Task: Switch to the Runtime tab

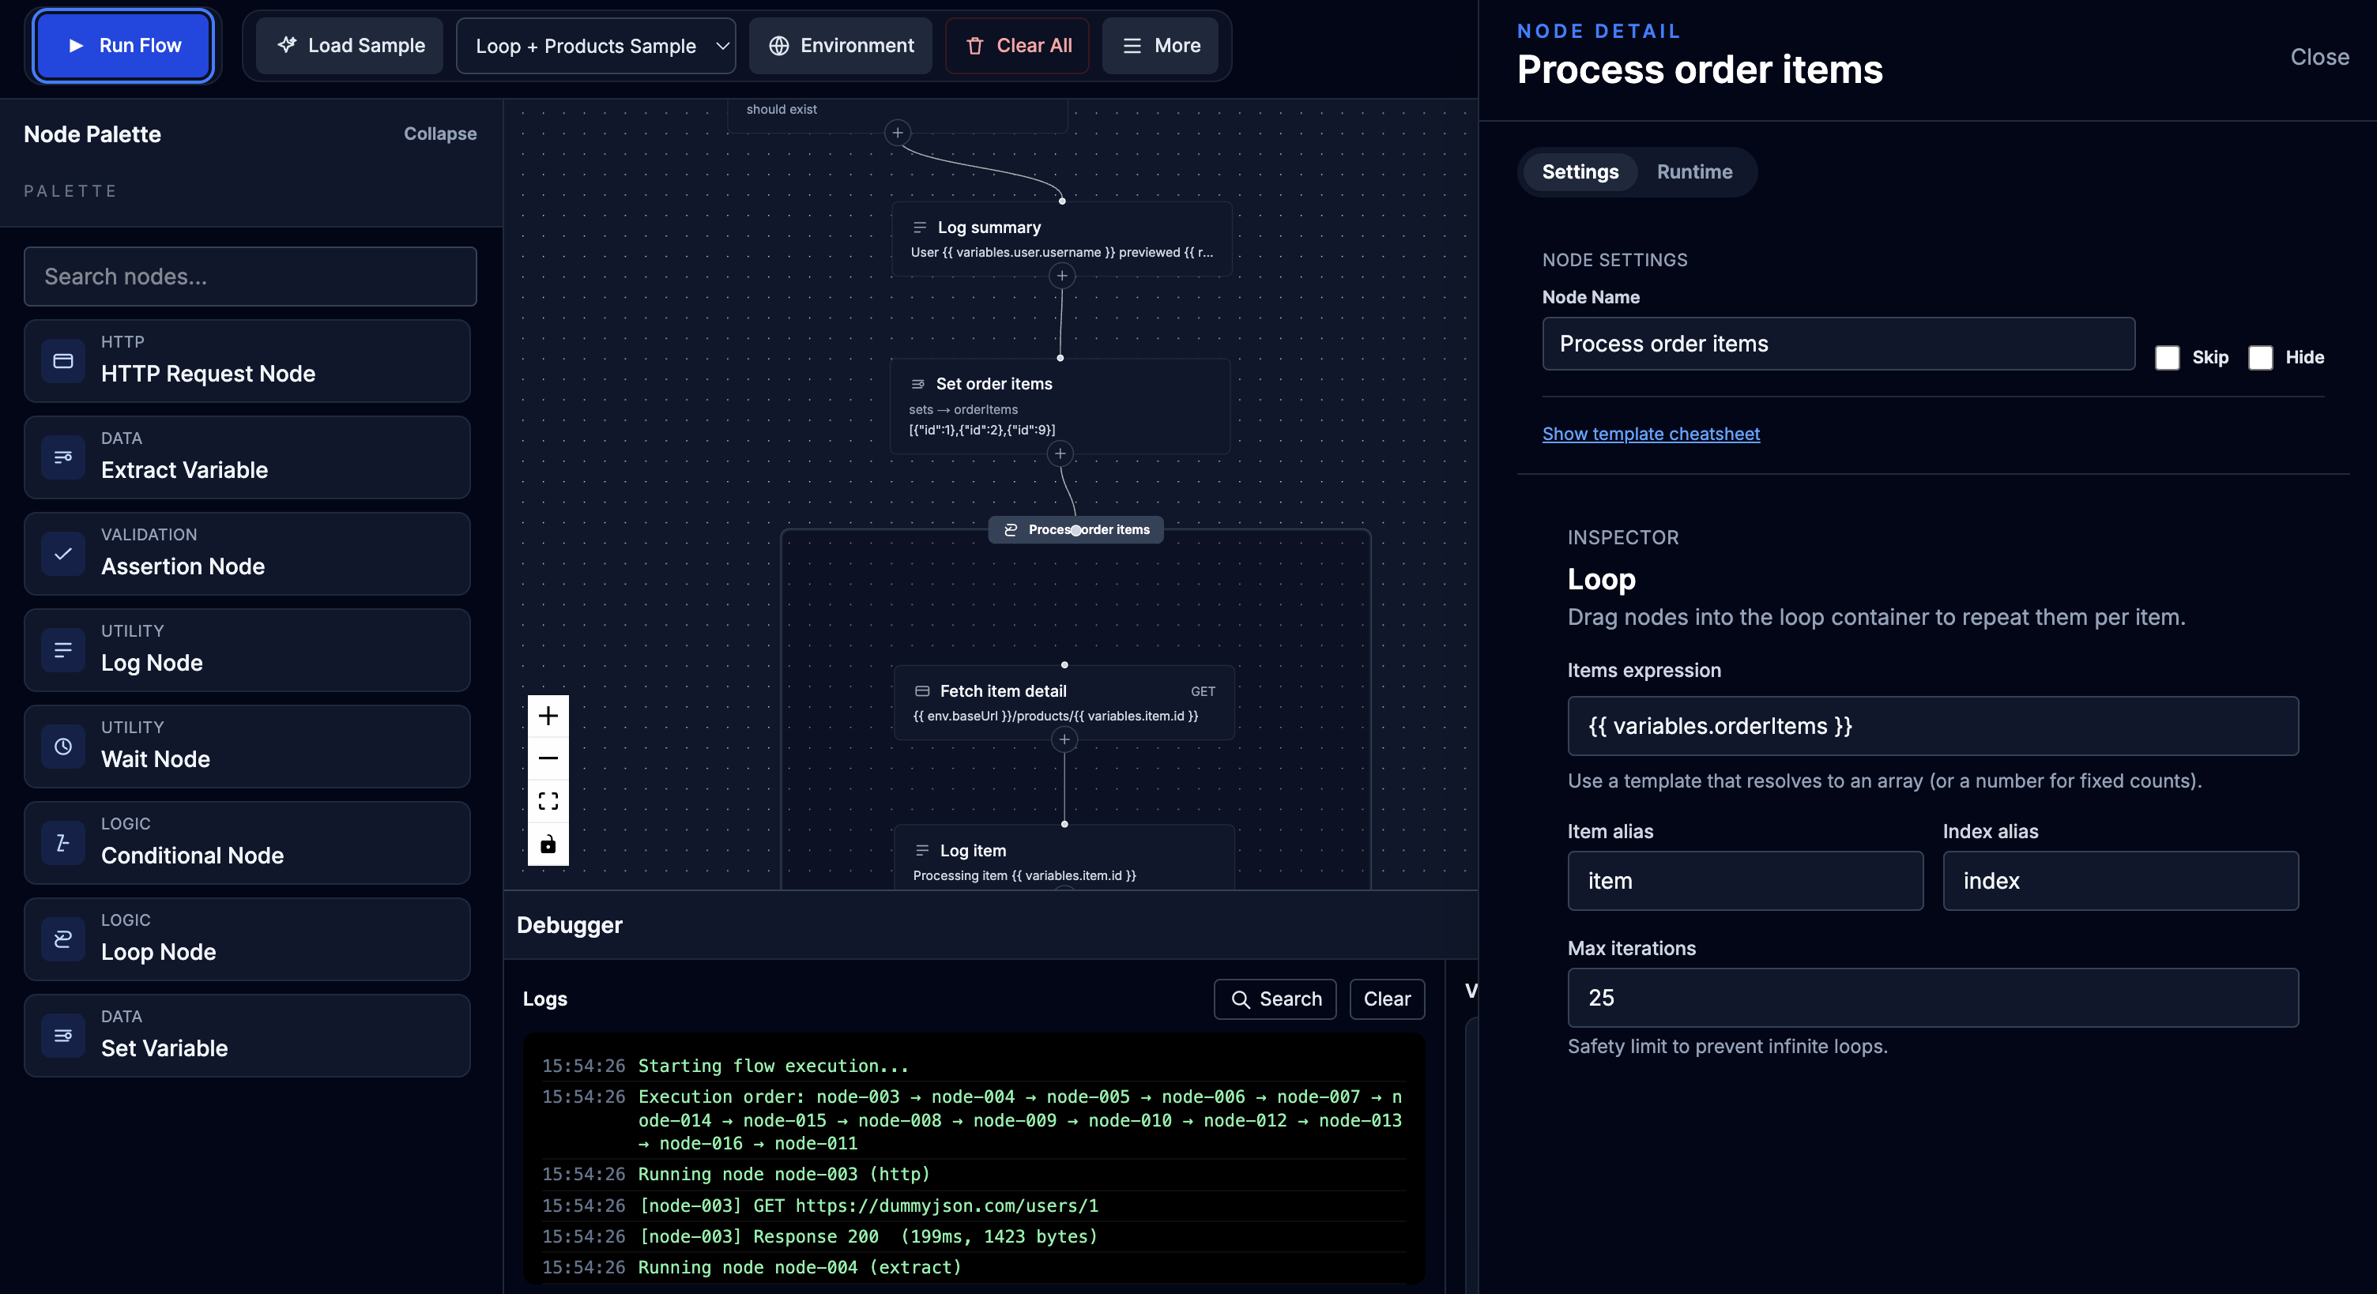Action: click(x=1694, y=171)
